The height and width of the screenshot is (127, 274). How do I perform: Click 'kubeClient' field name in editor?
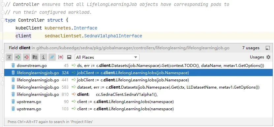[x=29, y=28]
